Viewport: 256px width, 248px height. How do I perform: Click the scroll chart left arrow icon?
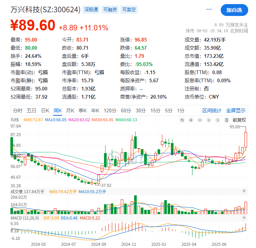[209, 120]
